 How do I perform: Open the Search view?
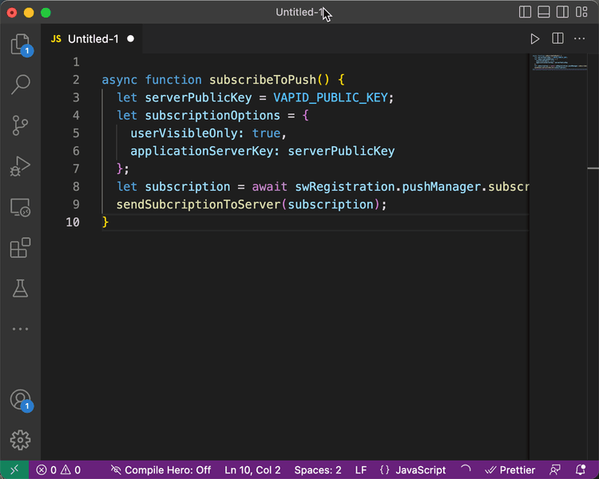pos(20,84)
